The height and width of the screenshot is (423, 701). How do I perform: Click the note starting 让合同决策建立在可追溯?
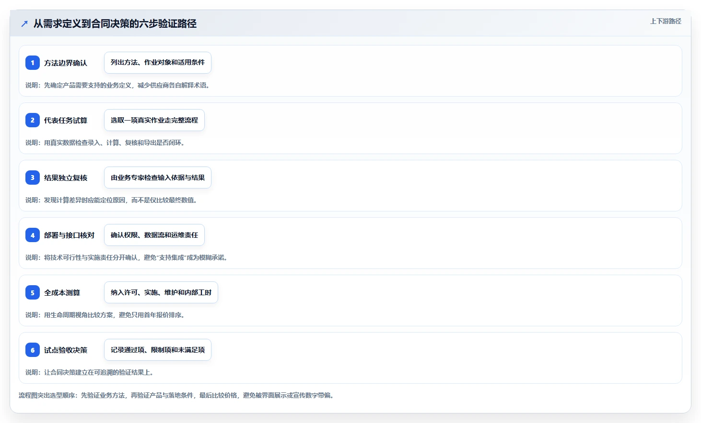[x=90, y=372]
